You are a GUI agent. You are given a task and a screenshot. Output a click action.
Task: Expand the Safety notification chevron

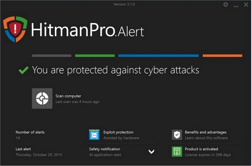151,151
